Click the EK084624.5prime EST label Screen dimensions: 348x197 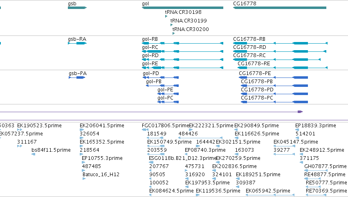pyautogui.click(x=172, y=191)
